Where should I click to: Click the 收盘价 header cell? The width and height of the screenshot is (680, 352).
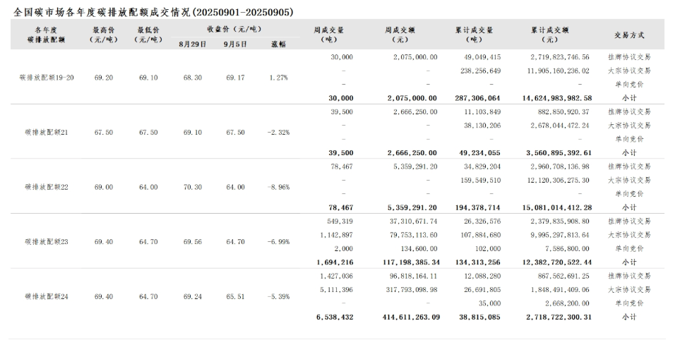coord(234,29)
